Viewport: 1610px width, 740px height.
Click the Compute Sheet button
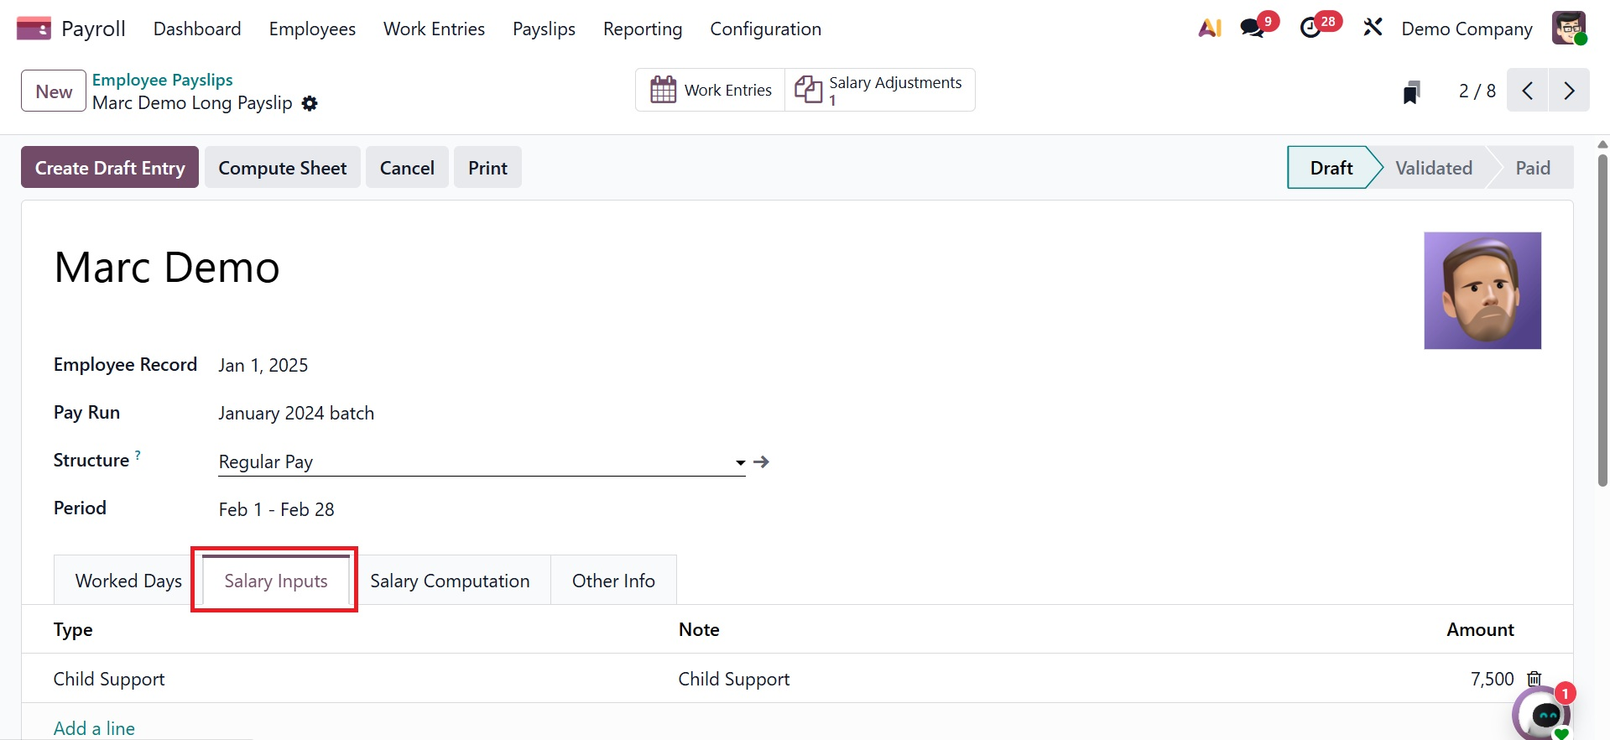(x=282, y=168)
